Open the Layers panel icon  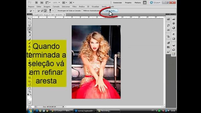pos(174,45)
